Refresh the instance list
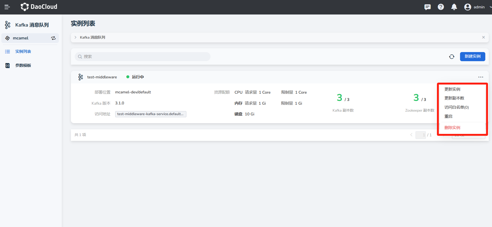Image resolution: width=492 pixels, height=227 pixels. 452,57
